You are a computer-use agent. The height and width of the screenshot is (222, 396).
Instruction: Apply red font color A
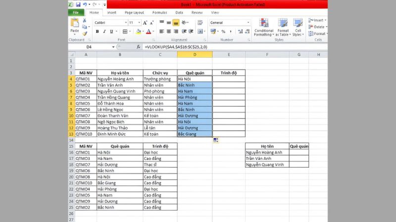pyautogui.click(x=148, y=32)
